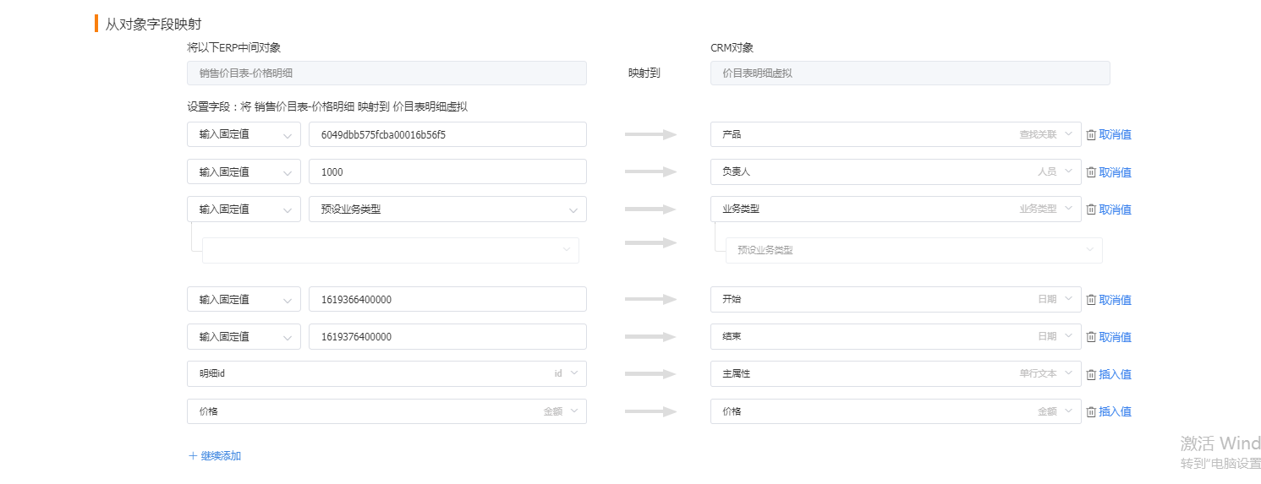Open 输入固定值 dropdown beside 预设业务类型

(244, 209)
